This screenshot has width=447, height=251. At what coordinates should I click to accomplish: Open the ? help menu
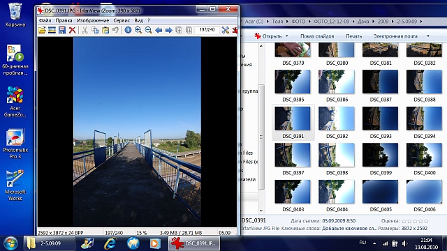149,20
